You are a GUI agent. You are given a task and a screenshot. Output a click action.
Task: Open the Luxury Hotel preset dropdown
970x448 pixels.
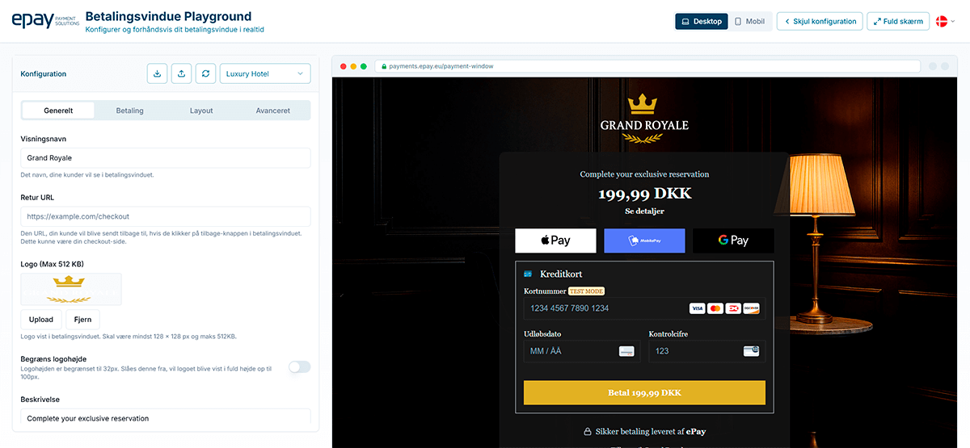[265, 73]
